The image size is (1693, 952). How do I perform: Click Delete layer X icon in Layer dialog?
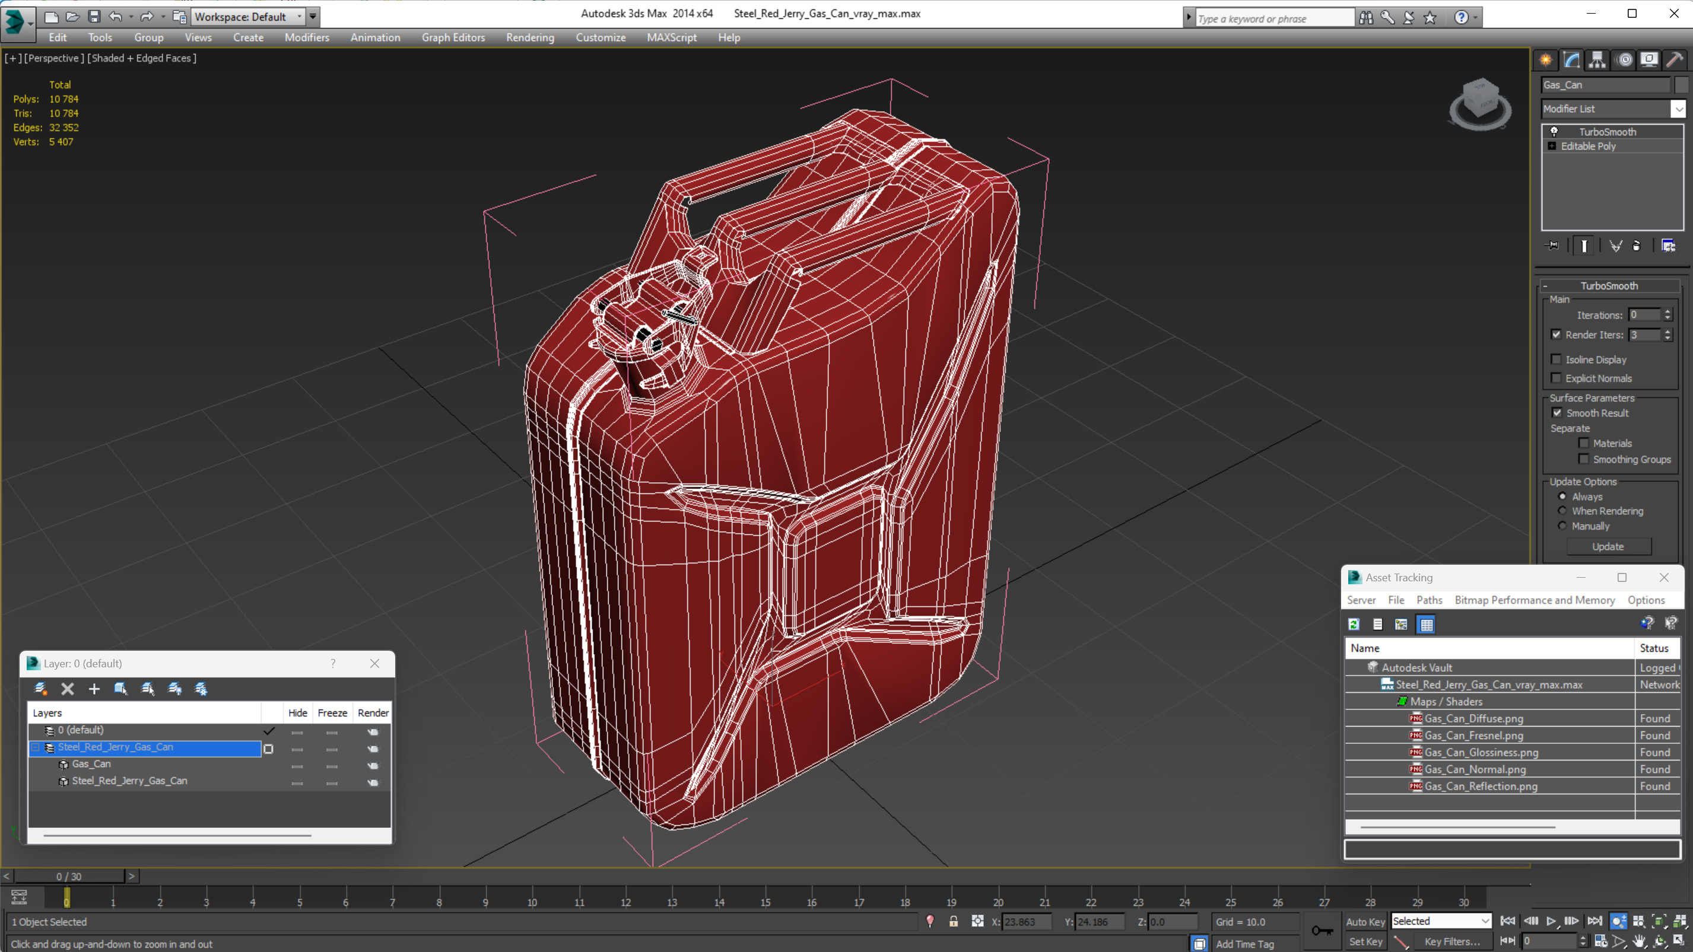click(x=67, y=689)
